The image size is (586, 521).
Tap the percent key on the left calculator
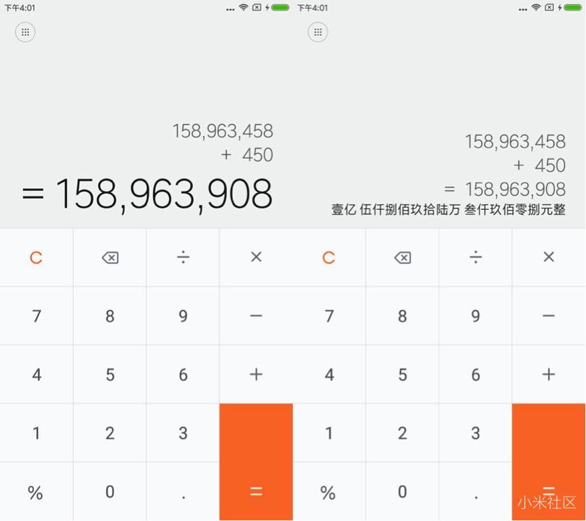[37, 492]
